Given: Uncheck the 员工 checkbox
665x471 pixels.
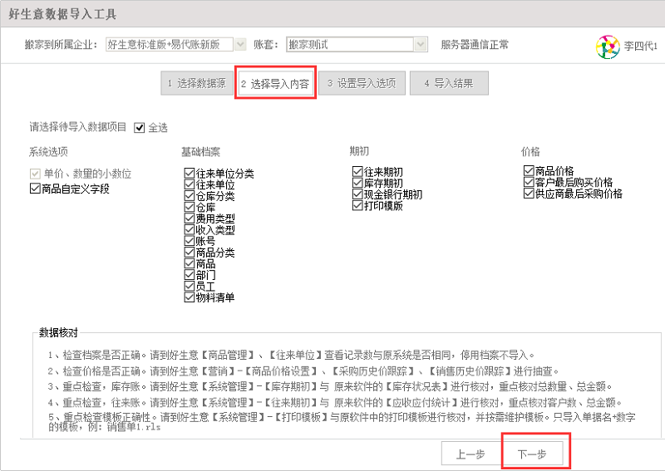Looking at the screenshot, I should click(x=190, y=286).
